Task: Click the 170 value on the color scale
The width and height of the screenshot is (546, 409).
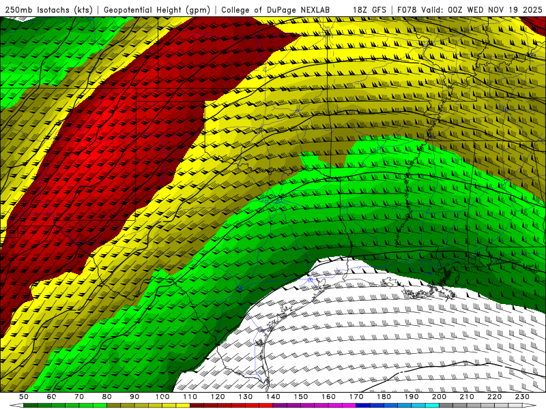Action: (356, 397)
